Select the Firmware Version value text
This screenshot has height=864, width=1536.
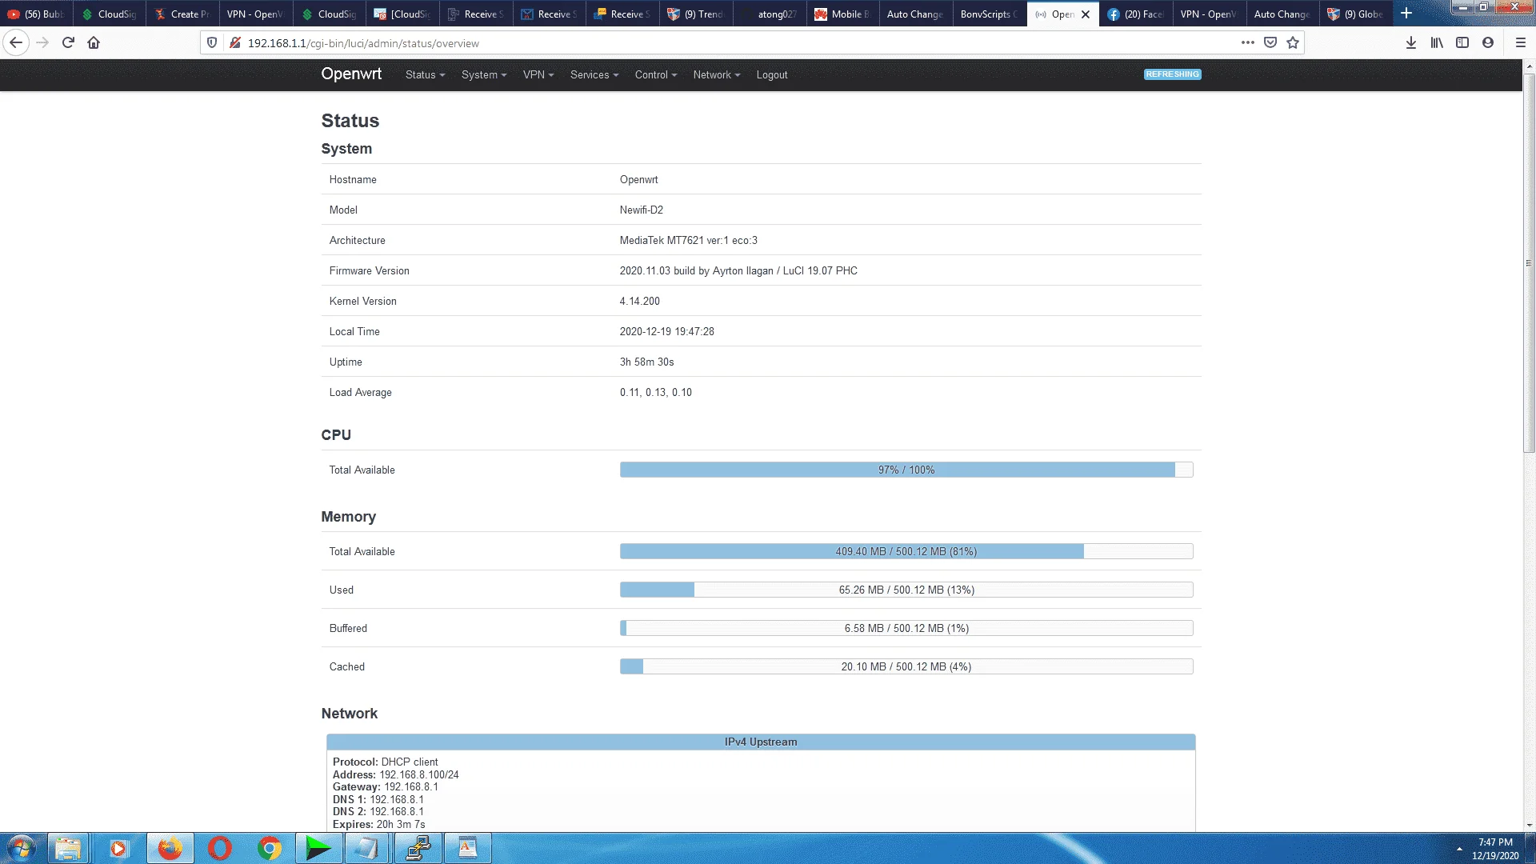click(x=738, y=271)
